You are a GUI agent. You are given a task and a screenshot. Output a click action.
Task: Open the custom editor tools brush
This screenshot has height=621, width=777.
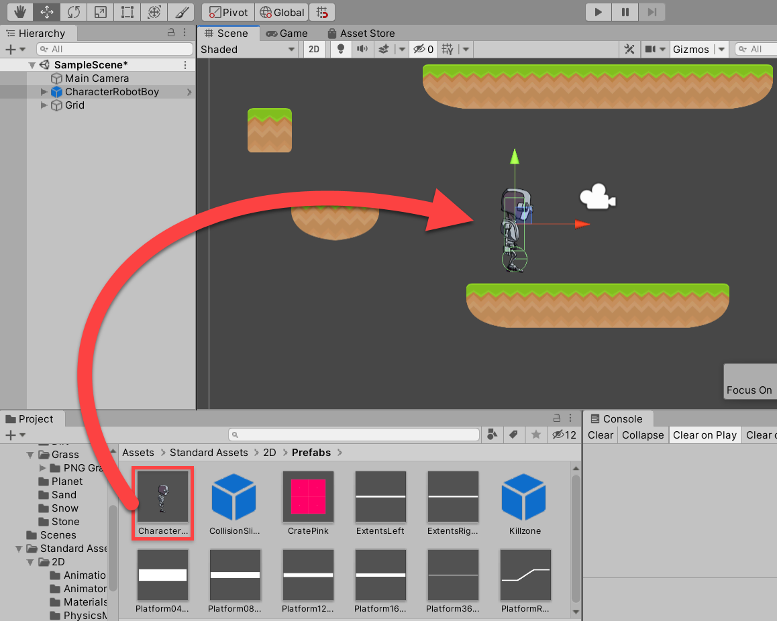pyautogui.click(x=181, y=12)
